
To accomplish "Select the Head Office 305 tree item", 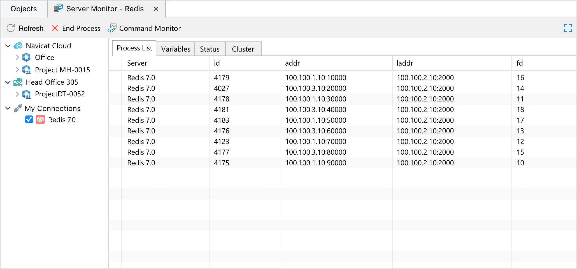I will [52, 82].
